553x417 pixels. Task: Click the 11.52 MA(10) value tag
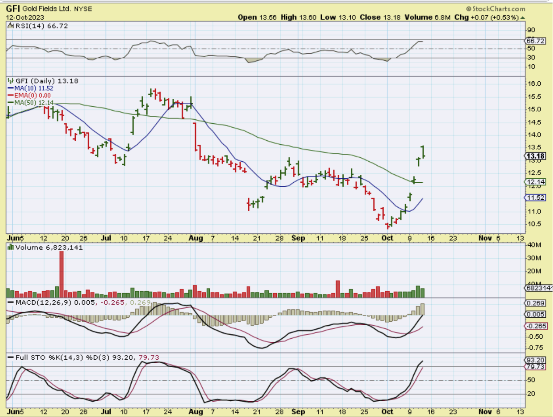pos(535,198)
